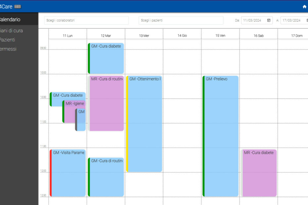This screenshot has width=308, height=205.
Task: Click the Scegli i pazienti field
Action: 181,20
